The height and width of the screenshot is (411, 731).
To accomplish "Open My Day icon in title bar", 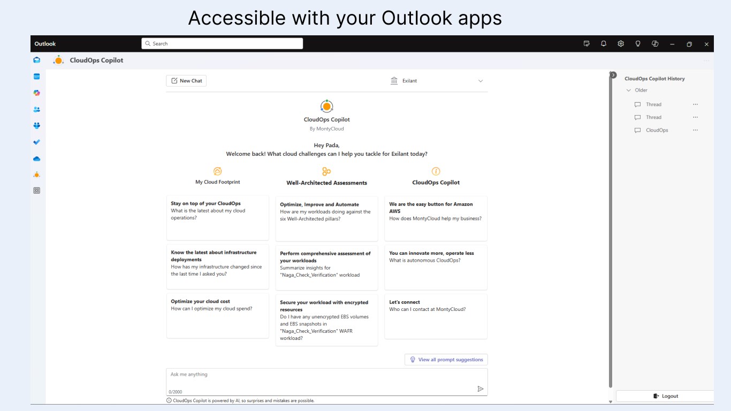I will pyautogui.click(x=587, y=44).
